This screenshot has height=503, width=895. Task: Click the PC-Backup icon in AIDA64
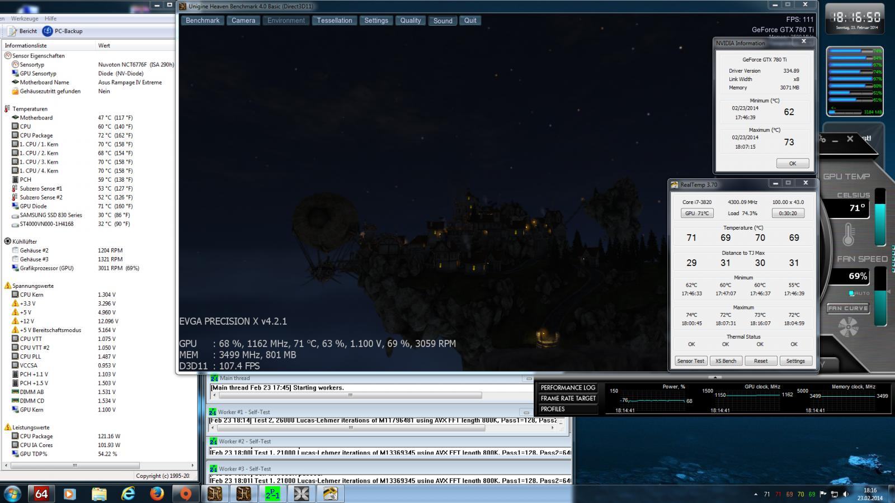point(48,31)
